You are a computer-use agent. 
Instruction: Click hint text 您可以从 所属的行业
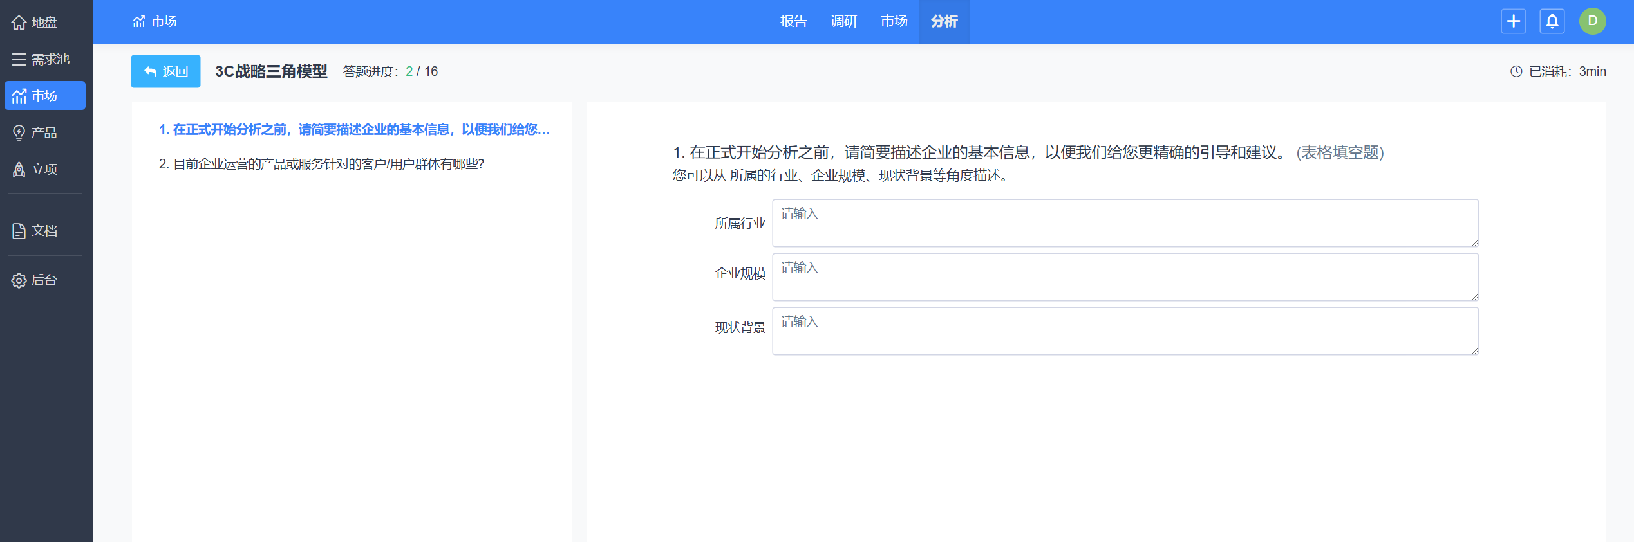coord(841,176)
